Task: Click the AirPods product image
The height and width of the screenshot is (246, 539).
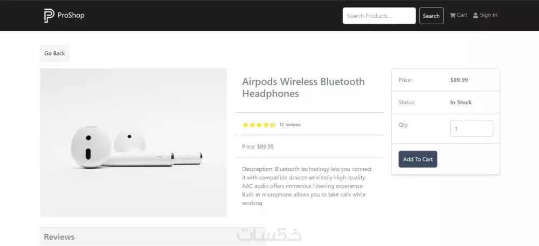Action: pos(133,142)
